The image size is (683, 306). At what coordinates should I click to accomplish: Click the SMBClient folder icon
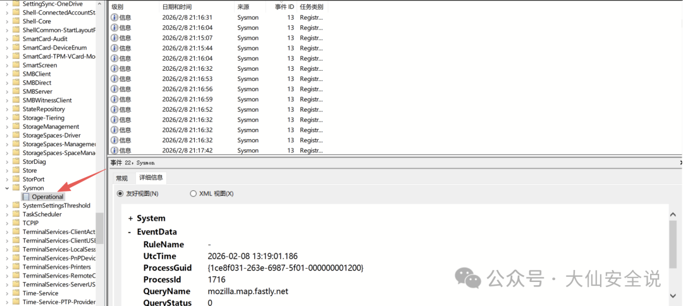pos(16,74)
